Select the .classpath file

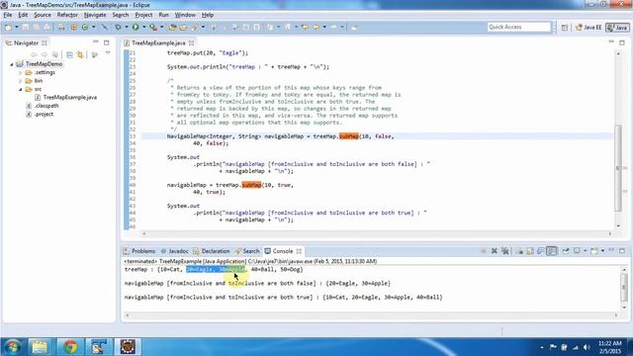tap(43, 106)
